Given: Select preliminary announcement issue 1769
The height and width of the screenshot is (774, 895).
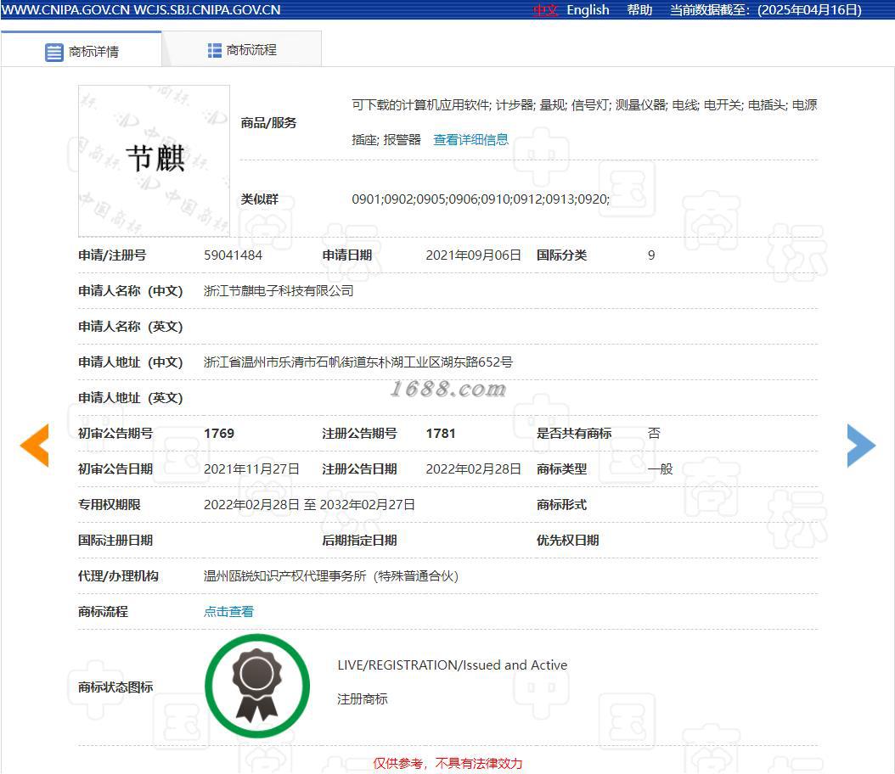Looking at the screenshot, I should [x=218, y=434].
